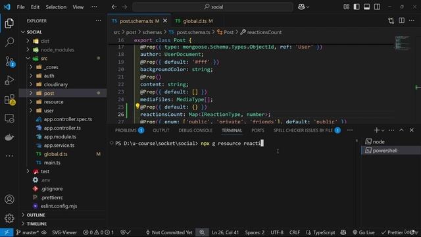Click the lightbulb quick fix icon
Viewport: 421px width, 237px height.
click(137, 106)
